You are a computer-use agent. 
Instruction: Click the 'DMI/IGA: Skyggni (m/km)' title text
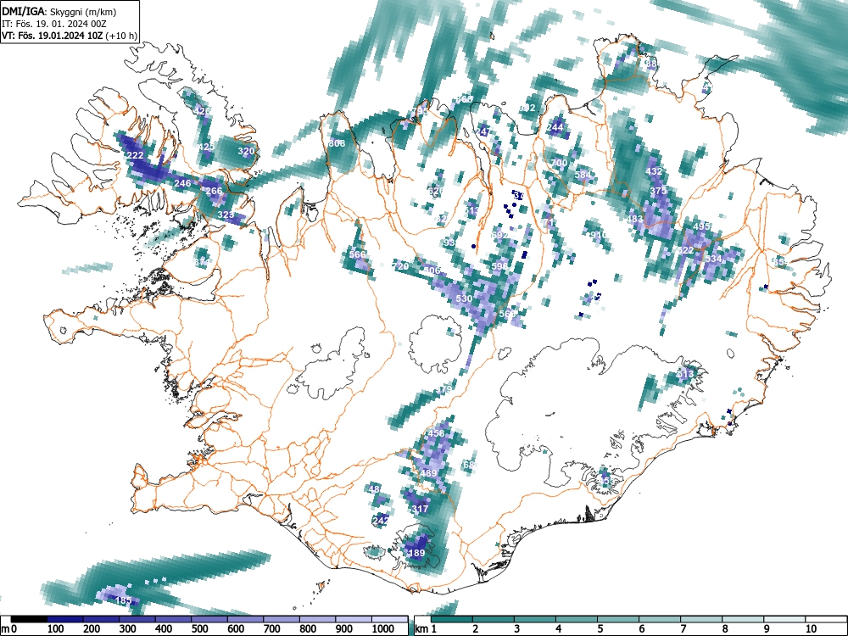(59, 11)
